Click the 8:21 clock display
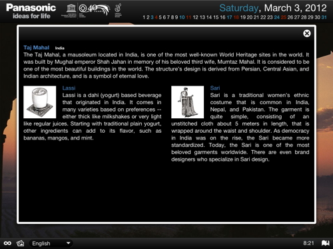 pos(309,243)
